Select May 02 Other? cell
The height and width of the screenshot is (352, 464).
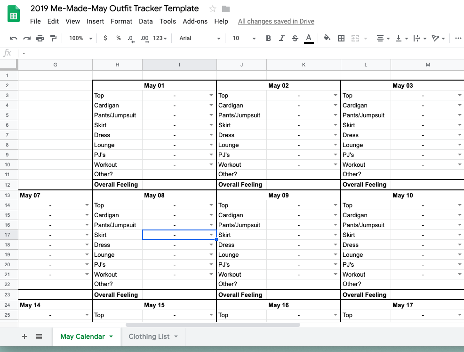(x=304, y=174)
